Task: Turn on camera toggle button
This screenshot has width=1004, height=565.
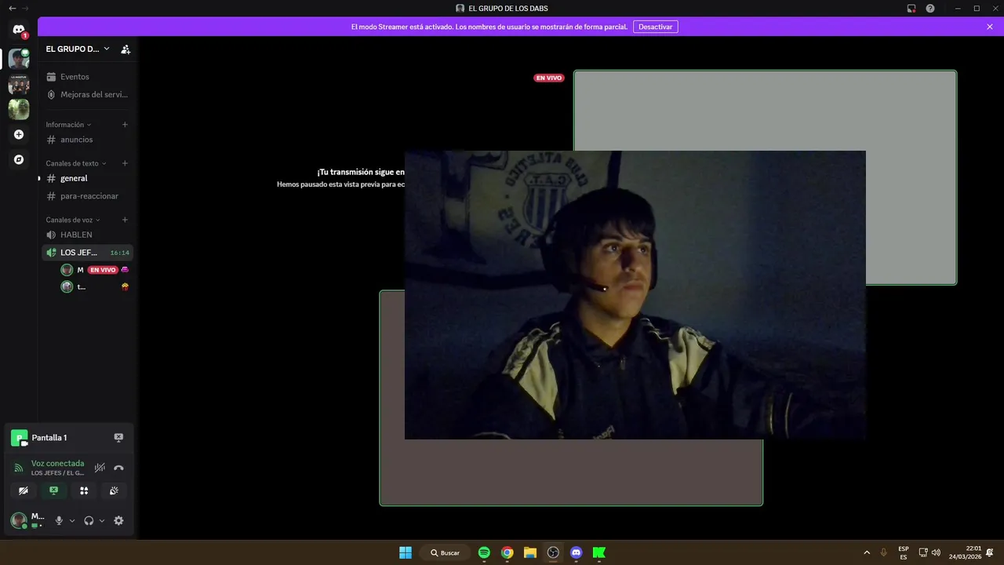Action: click(x=24, y=490)
